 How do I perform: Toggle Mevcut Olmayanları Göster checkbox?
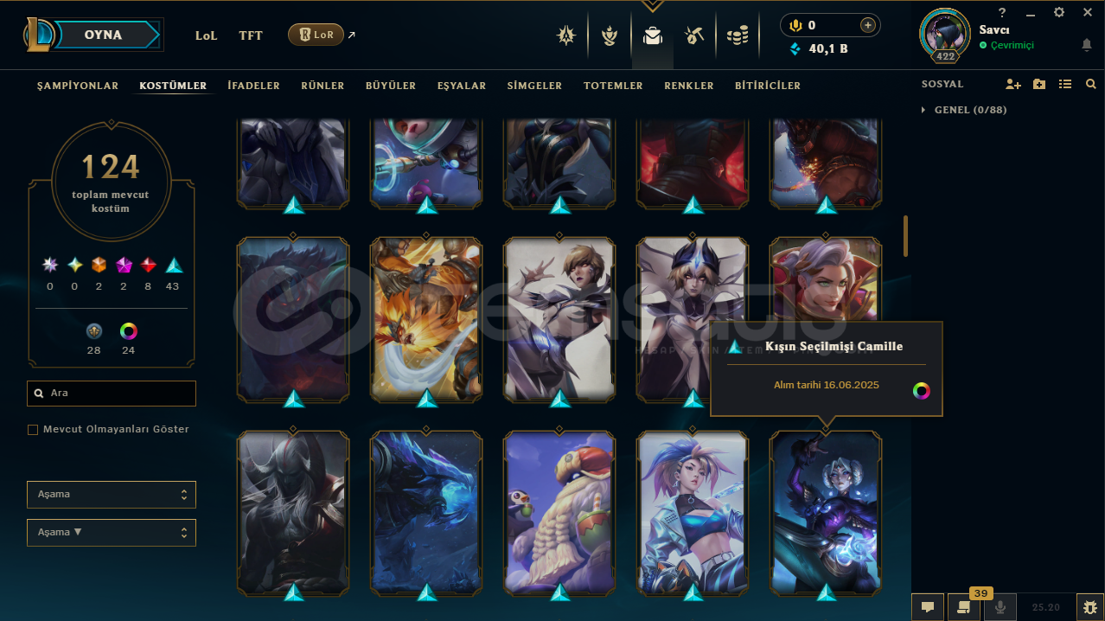click(x=33, y=429)
